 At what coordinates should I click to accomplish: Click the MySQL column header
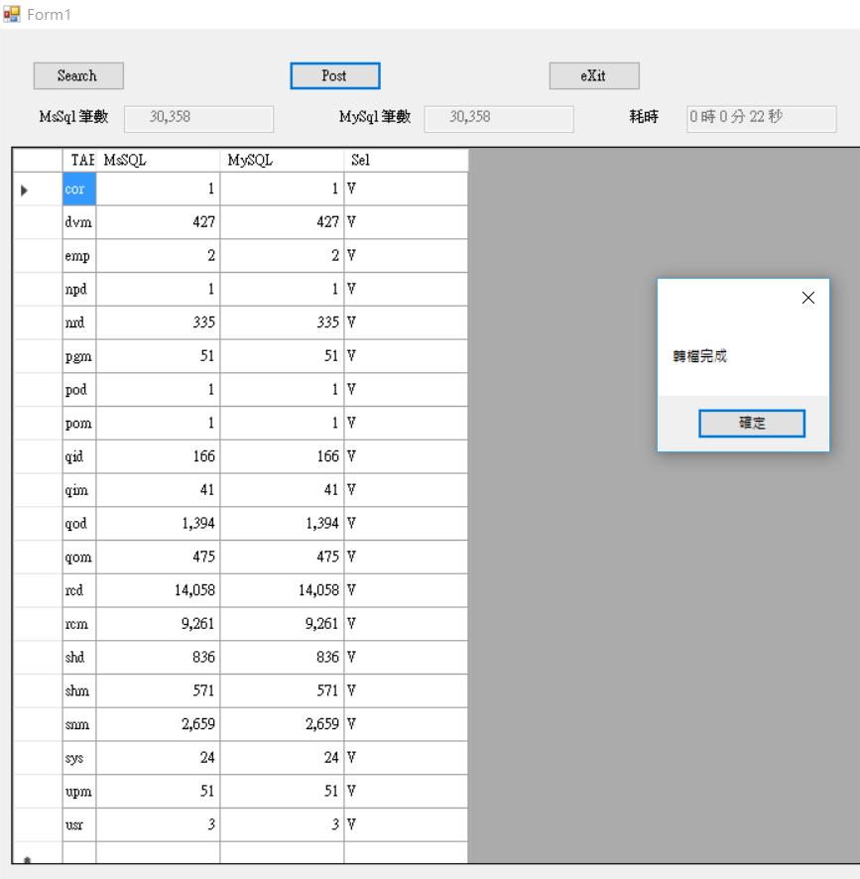[x=282, y=161]
